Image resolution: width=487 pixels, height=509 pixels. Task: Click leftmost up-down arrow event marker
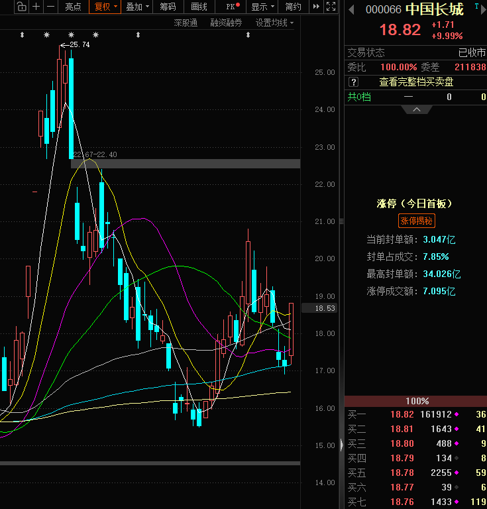(x=22, y=34)
